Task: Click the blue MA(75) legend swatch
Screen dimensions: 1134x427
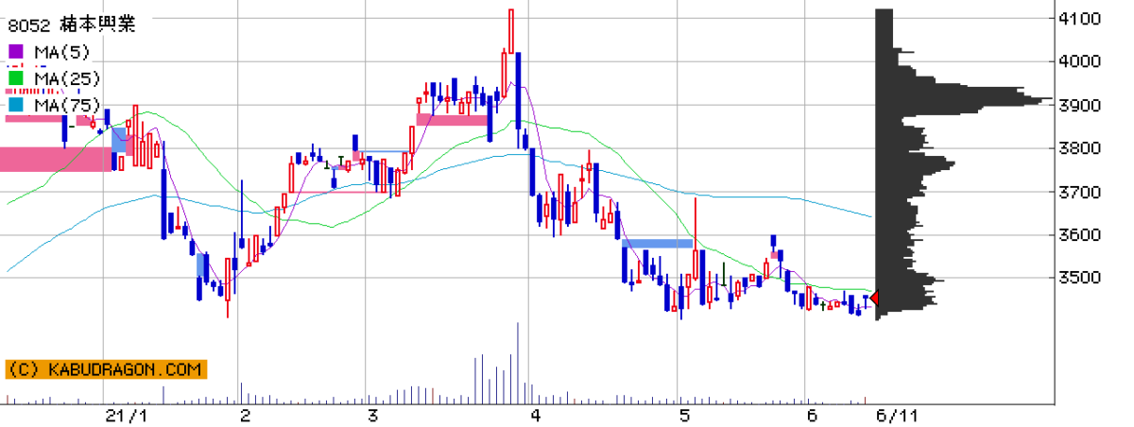Action: tap(16, 105)
